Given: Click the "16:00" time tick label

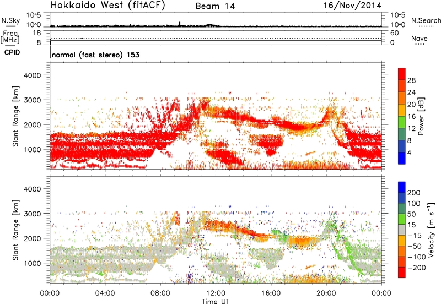Looking at the screenshot, I should (x=271, y=293).
